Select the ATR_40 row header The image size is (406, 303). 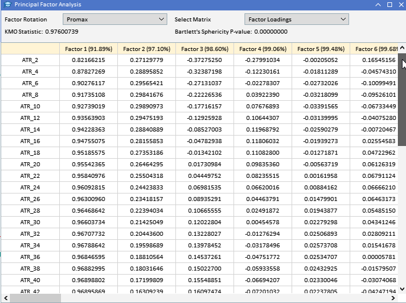click(30, 280)
